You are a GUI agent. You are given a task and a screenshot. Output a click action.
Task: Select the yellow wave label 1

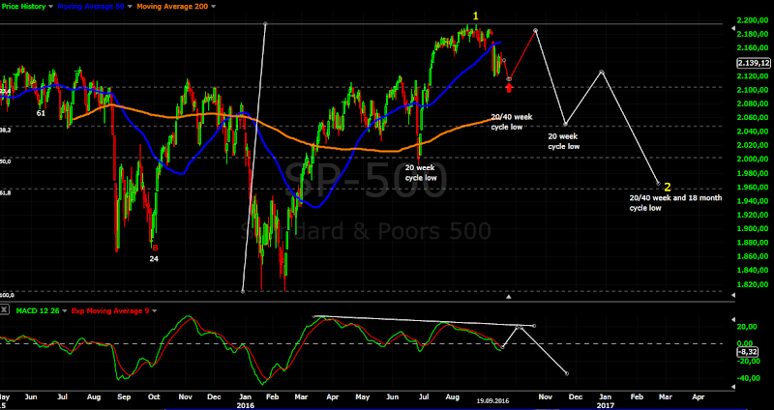(475, 16)
